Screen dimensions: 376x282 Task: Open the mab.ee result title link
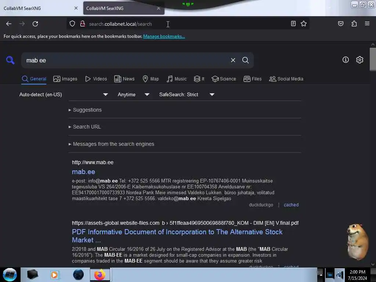(x=83, y=172)
